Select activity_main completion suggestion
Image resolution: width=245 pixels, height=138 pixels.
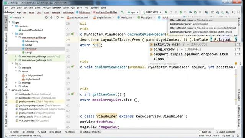click(x=195, y=44)
